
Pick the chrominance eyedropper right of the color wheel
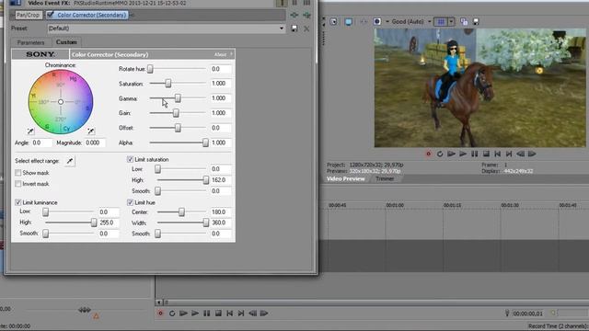(91, 131)
